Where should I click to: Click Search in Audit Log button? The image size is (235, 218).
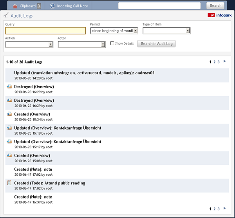tap(156, 43)
